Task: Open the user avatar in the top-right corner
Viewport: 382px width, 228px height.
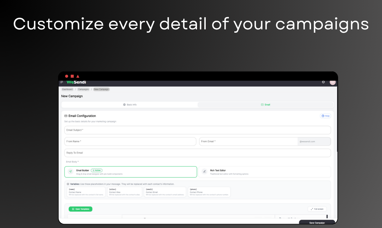Action: 332,82
